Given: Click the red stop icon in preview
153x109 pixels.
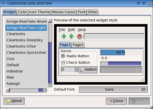Looking at the screenshot, I should pos(80,37).
